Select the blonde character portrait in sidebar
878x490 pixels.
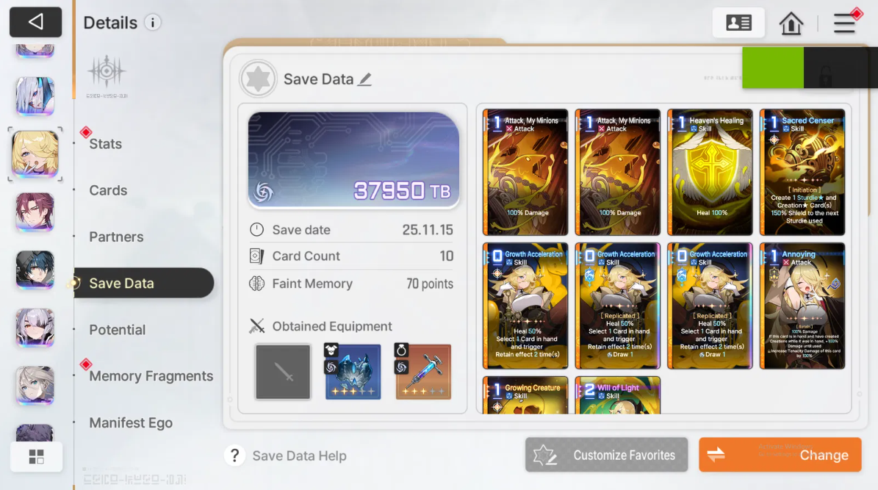[35, 154]
